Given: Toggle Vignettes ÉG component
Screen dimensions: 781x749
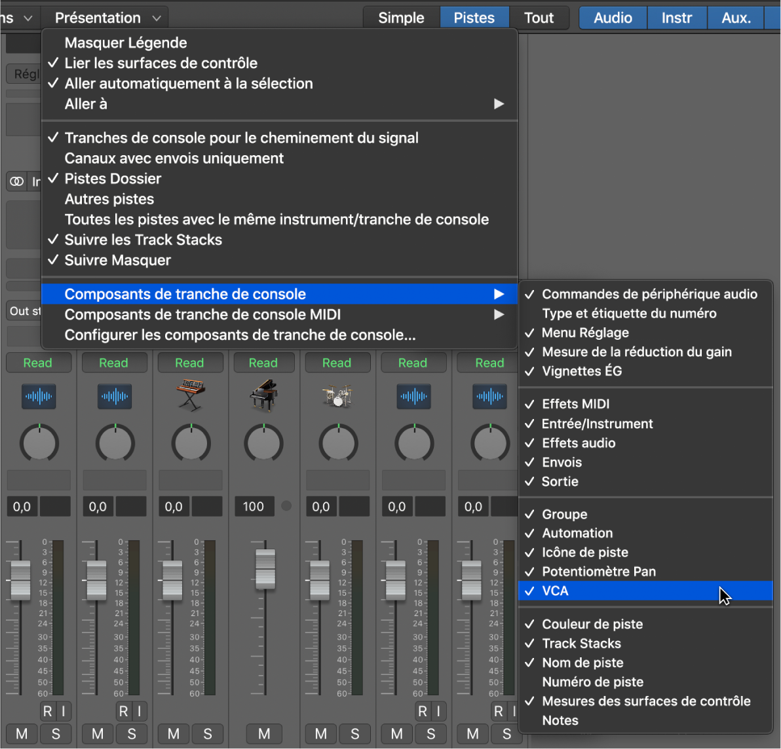Looking at the screenshot, I should click(x=645, y=371).
